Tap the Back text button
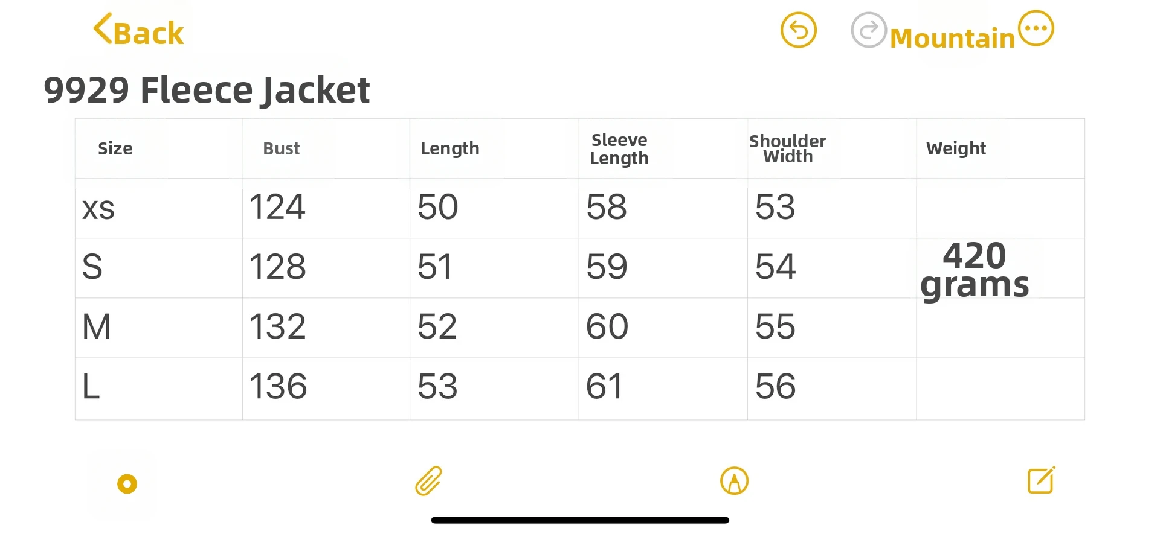This screenshot has height=534, width=1160. point(149,34)
